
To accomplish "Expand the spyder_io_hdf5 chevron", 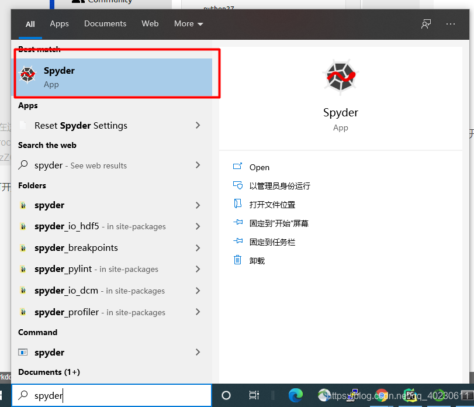I will pyautogui.click(x=198, y=226).
